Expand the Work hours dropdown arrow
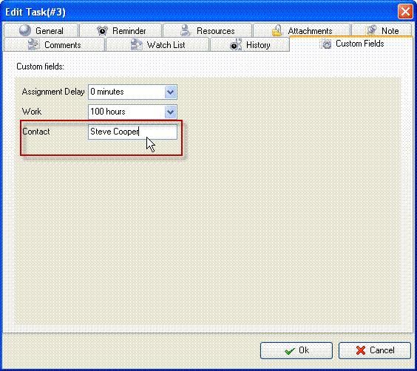The height and width of the screenshot is (371, 417). [x=171, y=112]
